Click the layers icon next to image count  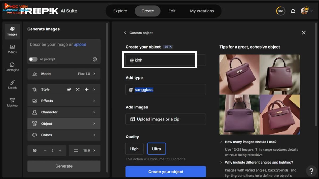pos(35,150)
